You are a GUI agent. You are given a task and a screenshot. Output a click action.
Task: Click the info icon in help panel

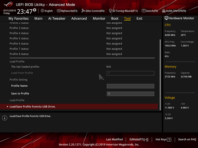[5, 118]
